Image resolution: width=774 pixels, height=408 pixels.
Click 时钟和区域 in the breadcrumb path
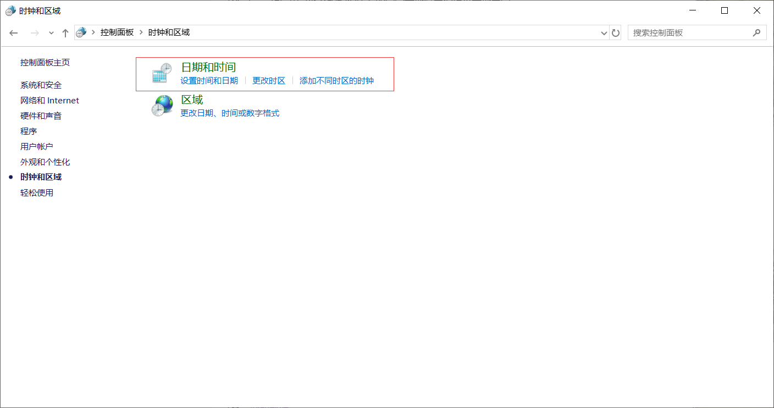pos(169,32)
